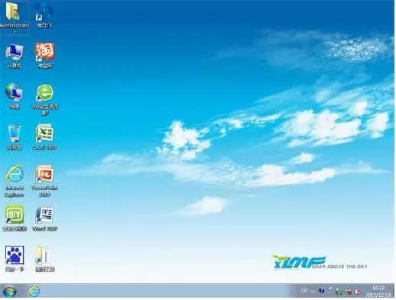396x300 pixels.
Task: Click the blue help tray icon
Action: (x=321, y=291)
